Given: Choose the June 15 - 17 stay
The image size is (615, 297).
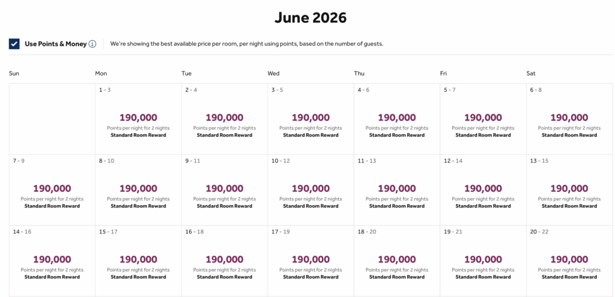Looking at the screenshot, I should click(138, 260).
